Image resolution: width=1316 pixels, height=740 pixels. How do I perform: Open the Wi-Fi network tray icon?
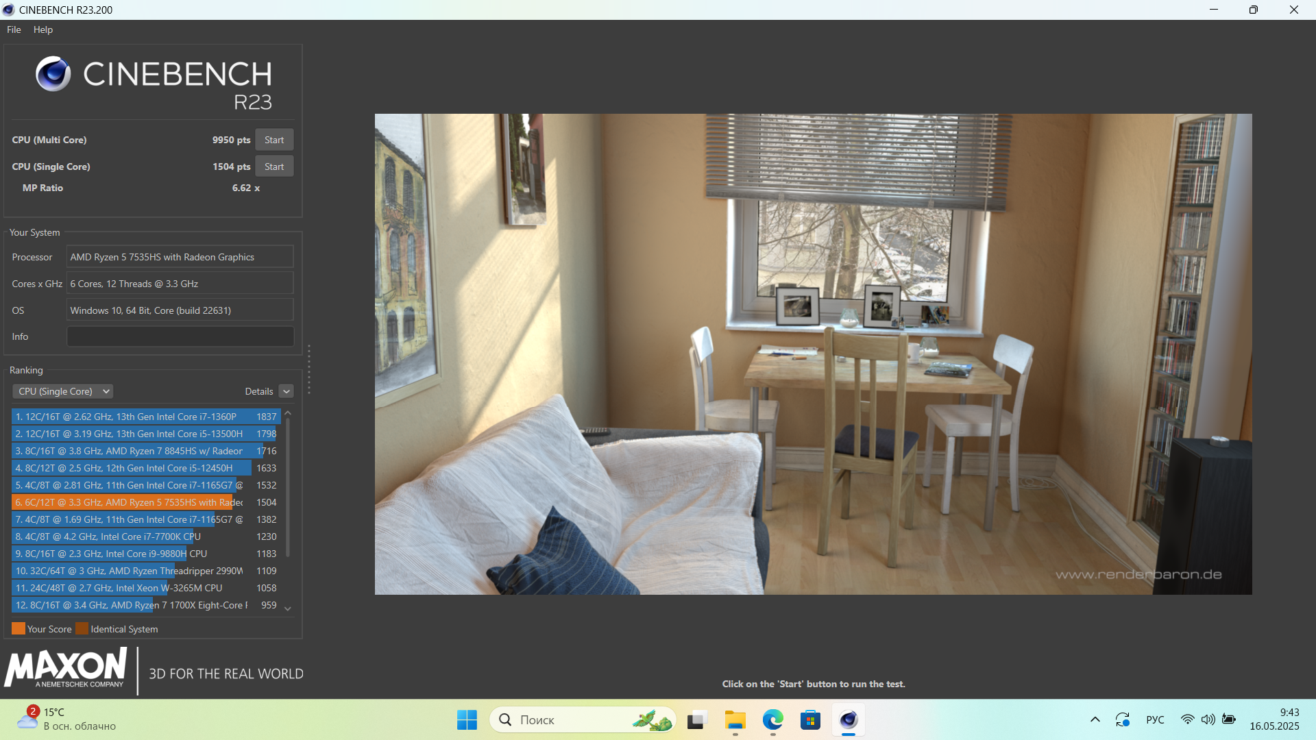(x=1187, y=719)
